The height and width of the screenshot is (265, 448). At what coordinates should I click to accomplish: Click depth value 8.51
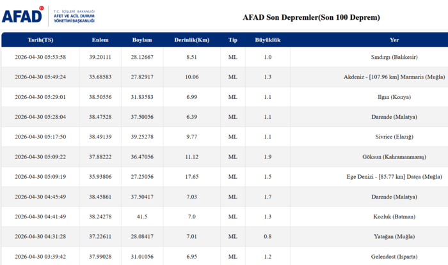pyautogui.click(x=192, y=57)
